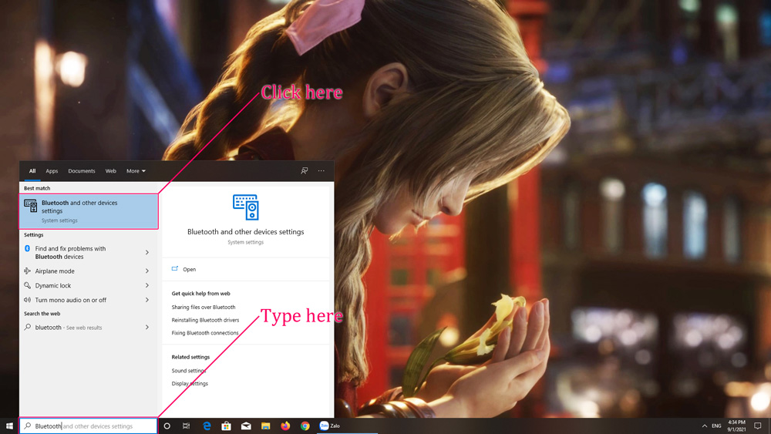Expand arrow next to Turn mono audio
Viewport: 771px width, 434px height.
coord(147,300)
